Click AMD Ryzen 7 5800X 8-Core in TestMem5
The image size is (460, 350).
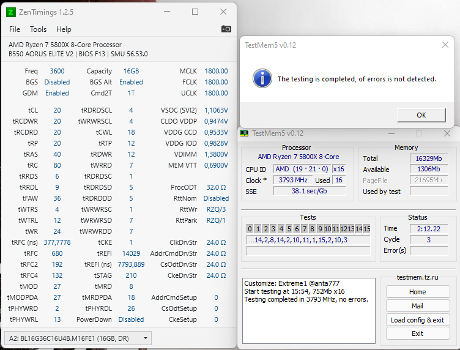pos(299,157)
